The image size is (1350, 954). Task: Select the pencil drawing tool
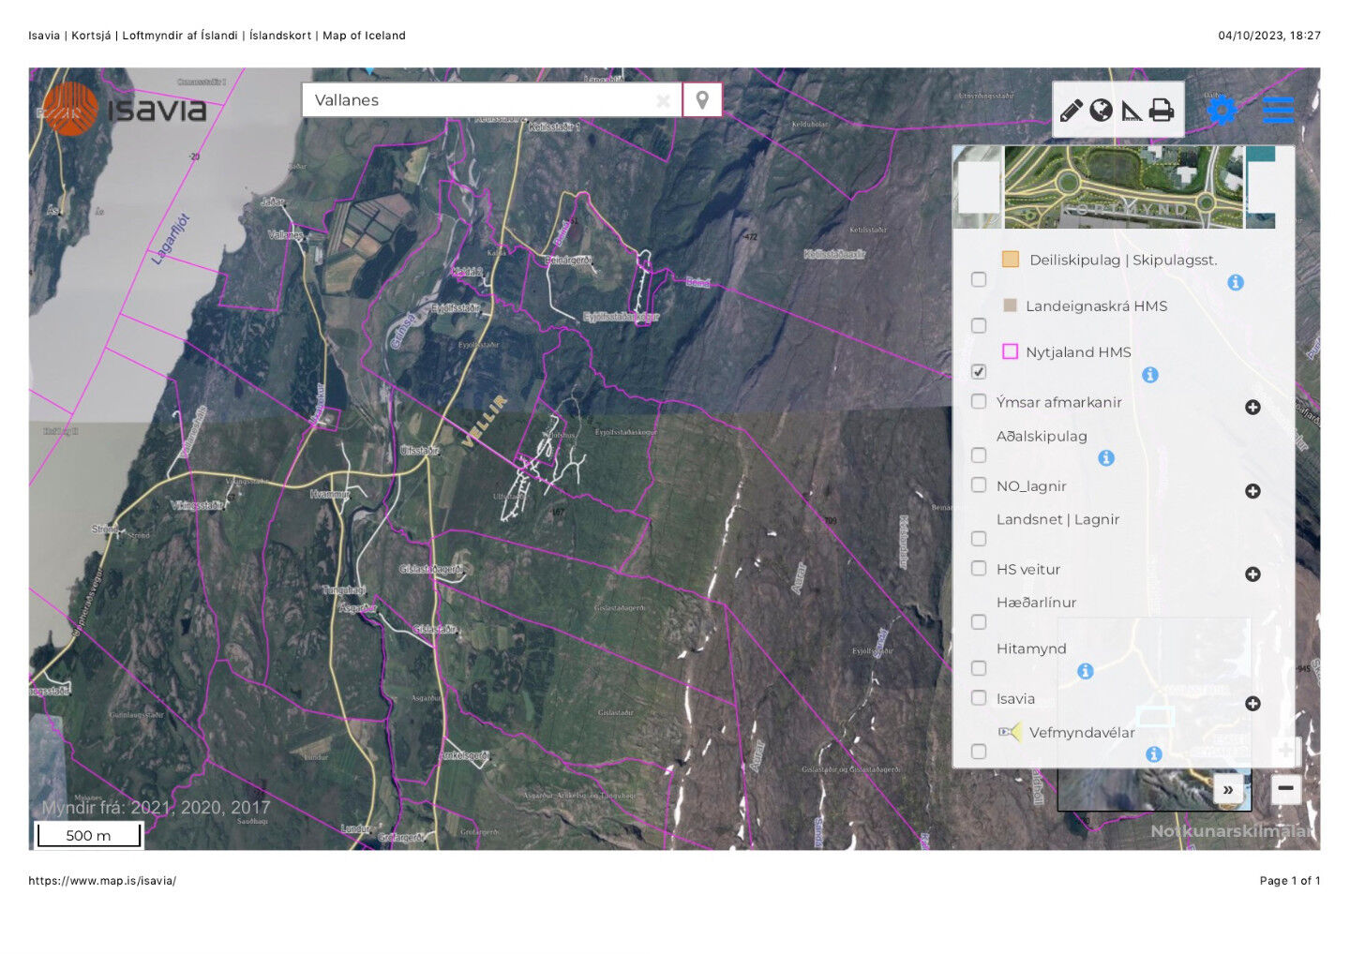pos(1071,111)
